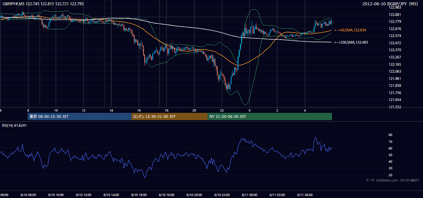The height and width of the screenshot is (198, 423).
Task: Click hour label 12 under the price chart
Action: [84, 110]
